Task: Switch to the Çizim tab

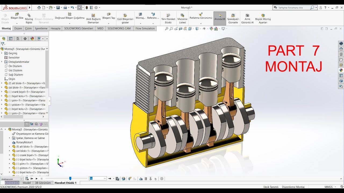Action: [x=28, y=28]
